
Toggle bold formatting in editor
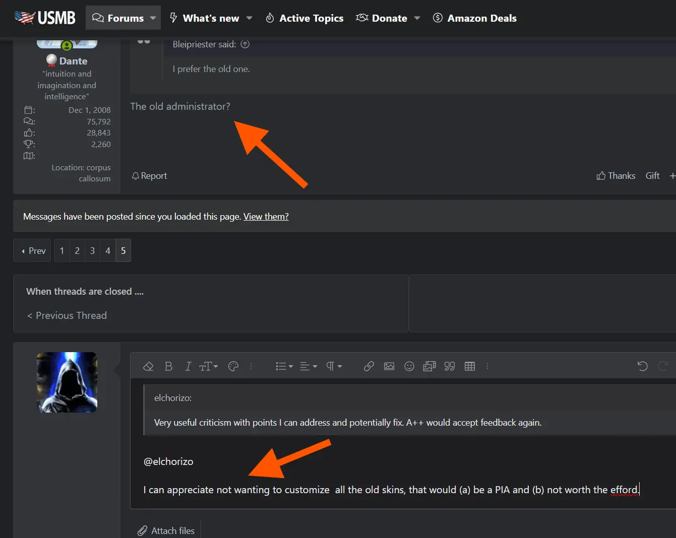click(x=168, y=366)
